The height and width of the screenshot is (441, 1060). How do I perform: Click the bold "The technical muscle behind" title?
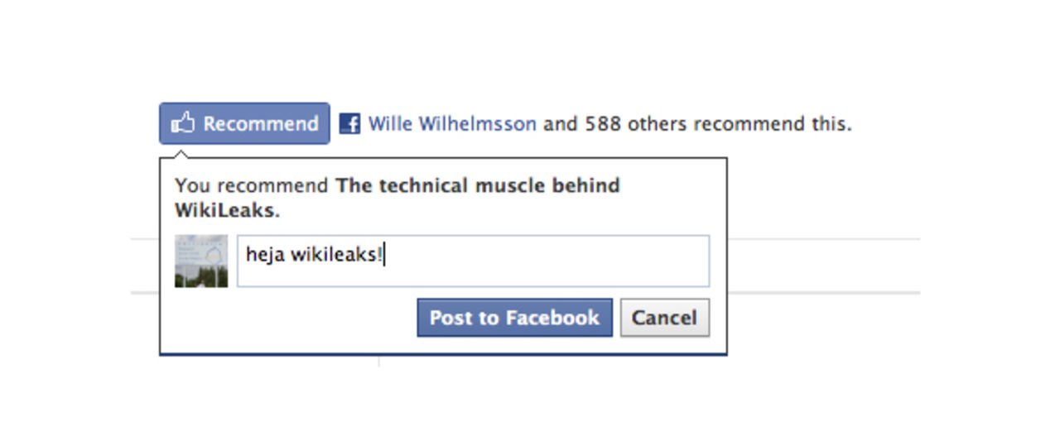(477, 185)
